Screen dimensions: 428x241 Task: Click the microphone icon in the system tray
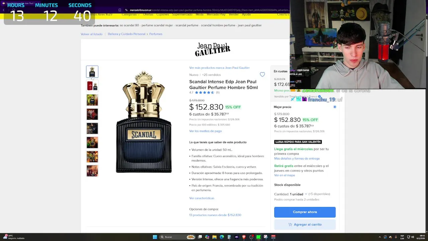click(x=396, y=237)
